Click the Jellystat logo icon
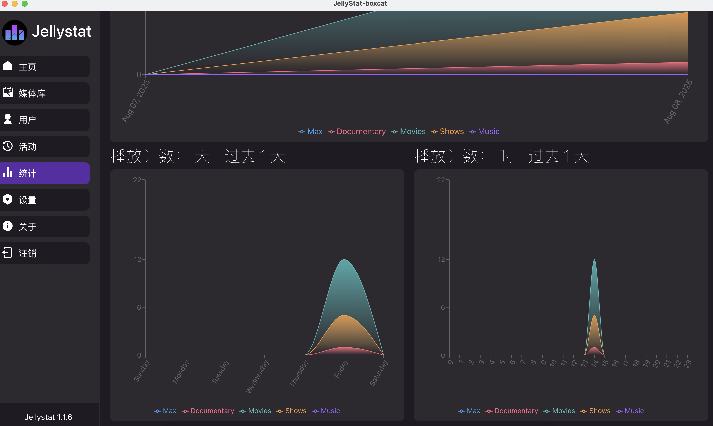Image resolution: width=713 pixels, height=426 pixels. click(14, 32)
